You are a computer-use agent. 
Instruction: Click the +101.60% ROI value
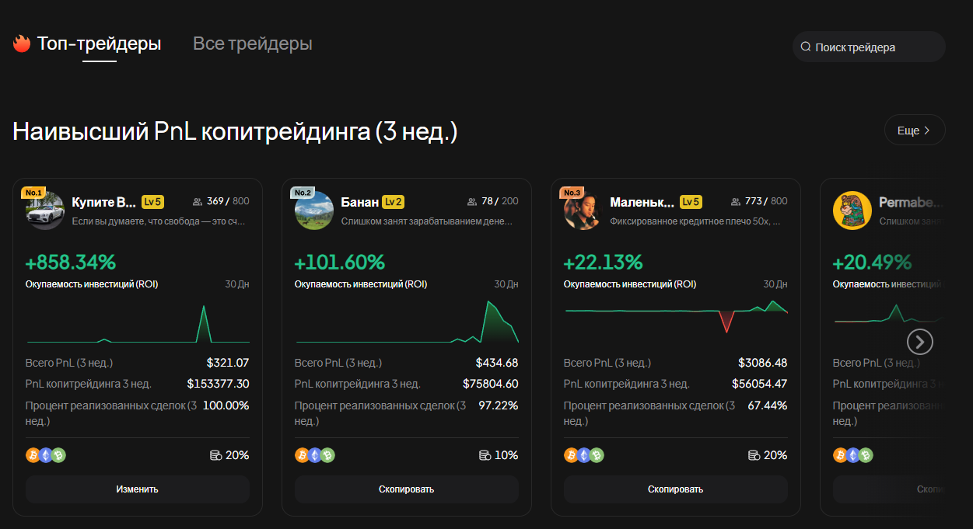point(339,263)
